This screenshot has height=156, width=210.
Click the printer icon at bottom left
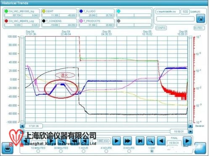coord(7,148)
